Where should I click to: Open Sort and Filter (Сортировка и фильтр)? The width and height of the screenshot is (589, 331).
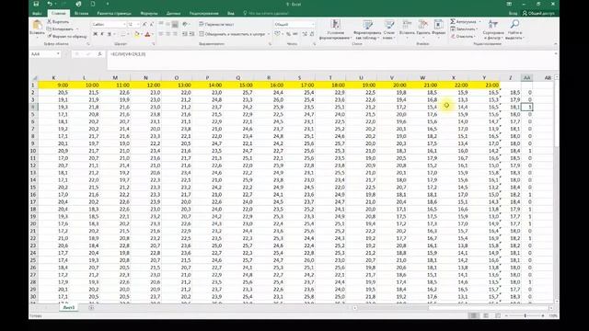point(493,30)
